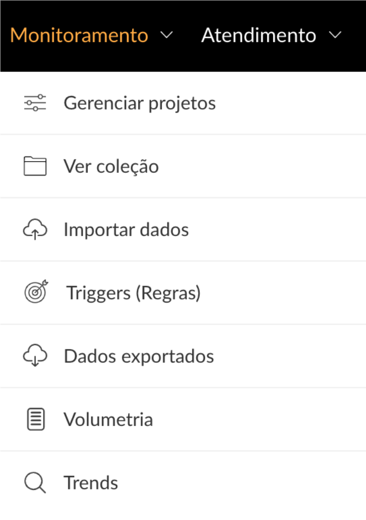This screenshot has width=366, height=520.
Task: Open the Trends text entry
Action: coord(91,483)
